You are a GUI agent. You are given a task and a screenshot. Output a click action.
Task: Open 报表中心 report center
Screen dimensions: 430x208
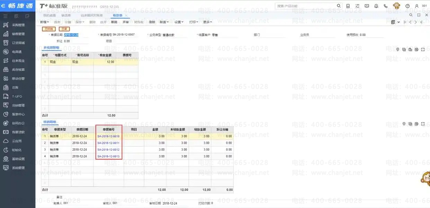18,114
